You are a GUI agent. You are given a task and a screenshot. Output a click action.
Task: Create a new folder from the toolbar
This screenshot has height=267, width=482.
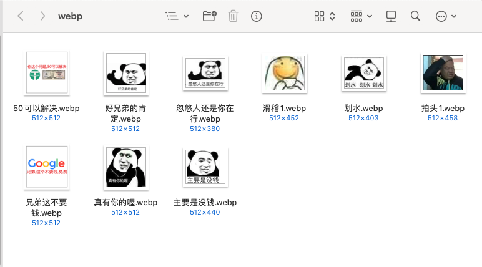(x=210, y=16)
